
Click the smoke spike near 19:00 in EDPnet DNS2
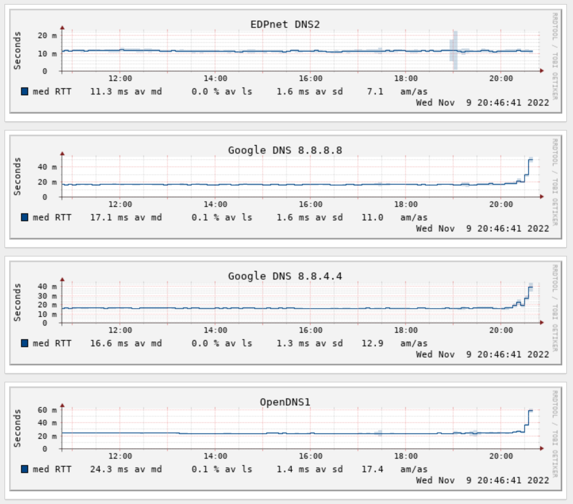coord(455,50)
